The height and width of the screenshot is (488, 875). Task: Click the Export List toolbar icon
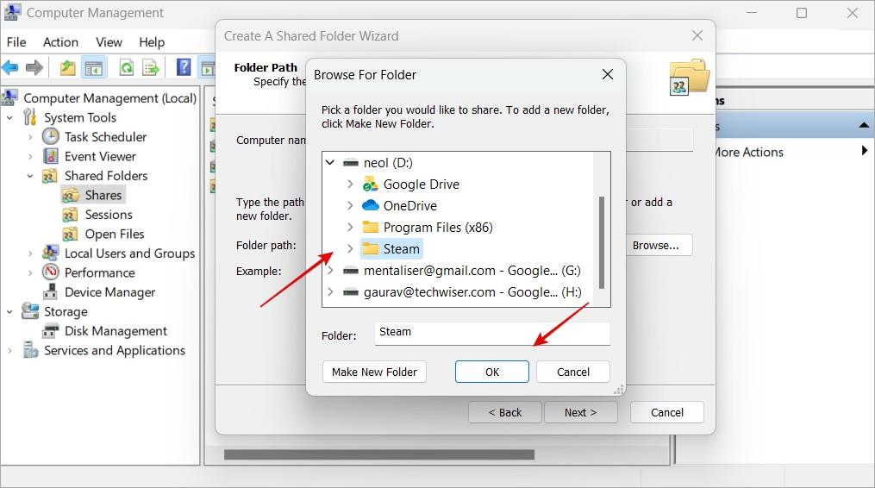(x=151, y=68)
